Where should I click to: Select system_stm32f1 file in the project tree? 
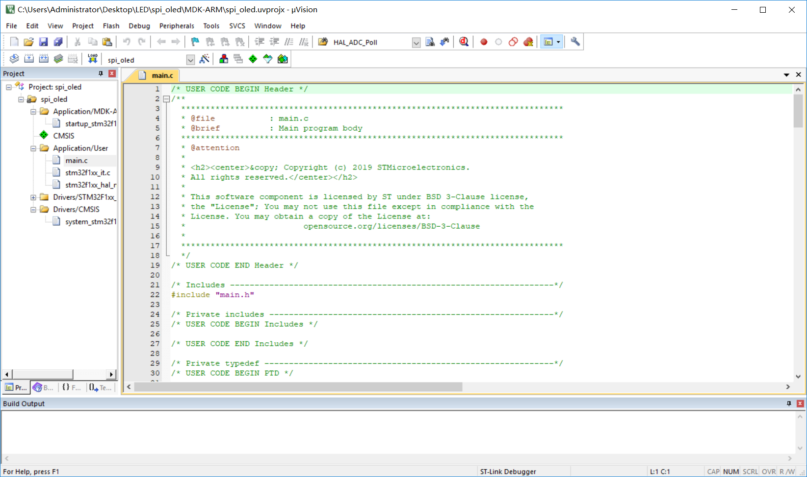click(91, 222)
